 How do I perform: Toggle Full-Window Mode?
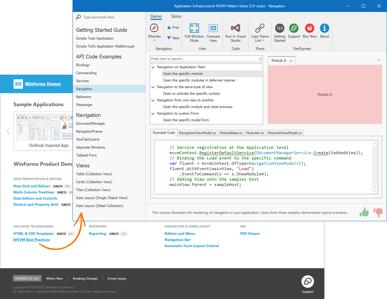click(194, 28)
